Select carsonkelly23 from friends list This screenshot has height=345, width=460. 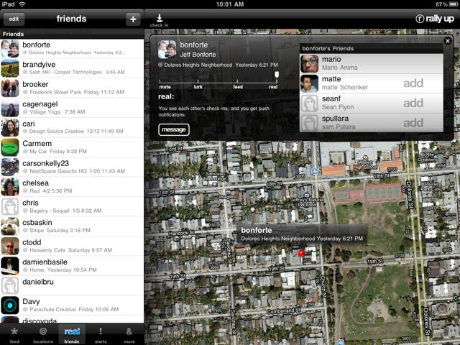(72, 167)
